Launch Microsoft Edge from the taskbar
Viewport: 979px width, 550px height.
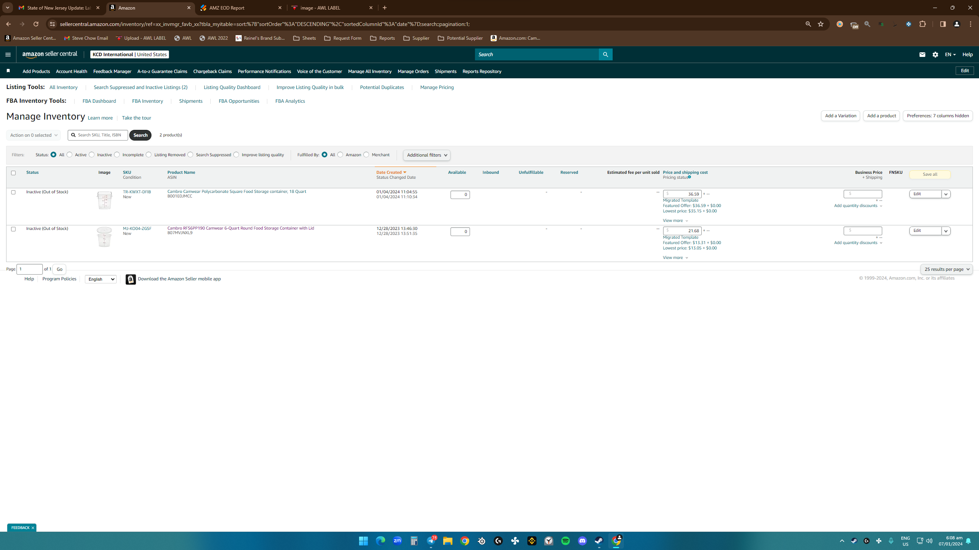[380, 541]
